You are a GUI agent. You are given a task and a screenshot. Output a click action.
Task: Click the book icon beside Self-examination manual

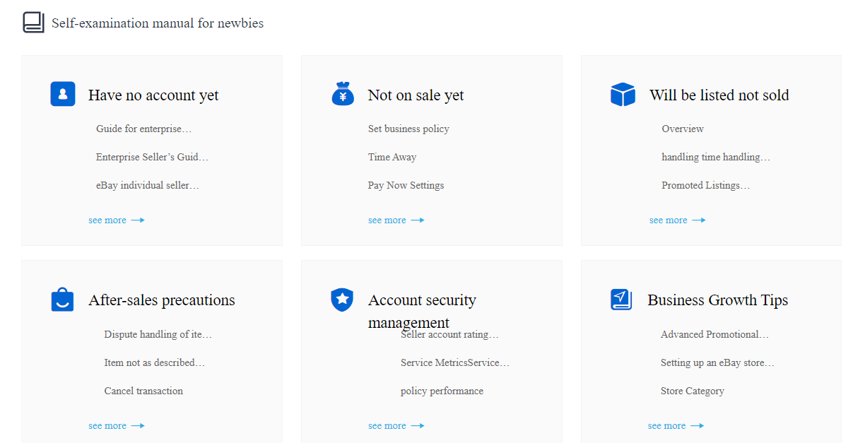(33, 23)
